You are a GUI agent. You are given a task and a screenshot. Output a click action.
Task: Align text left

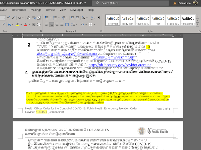(x=47, y=24)
